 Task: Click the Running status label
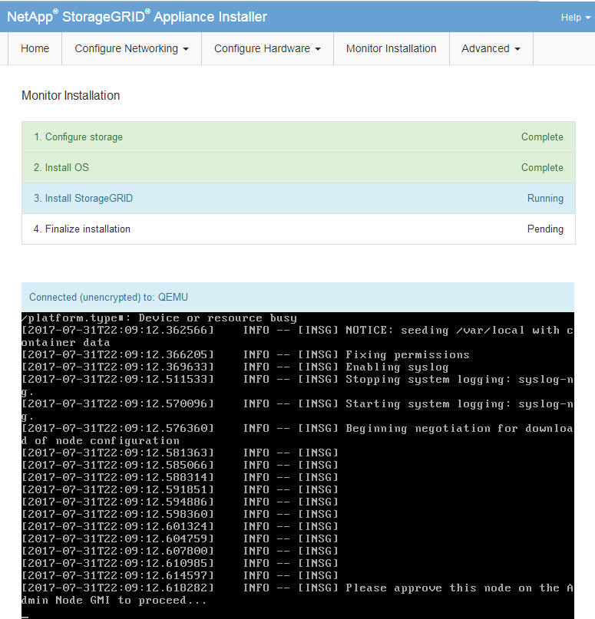(544, 199)
